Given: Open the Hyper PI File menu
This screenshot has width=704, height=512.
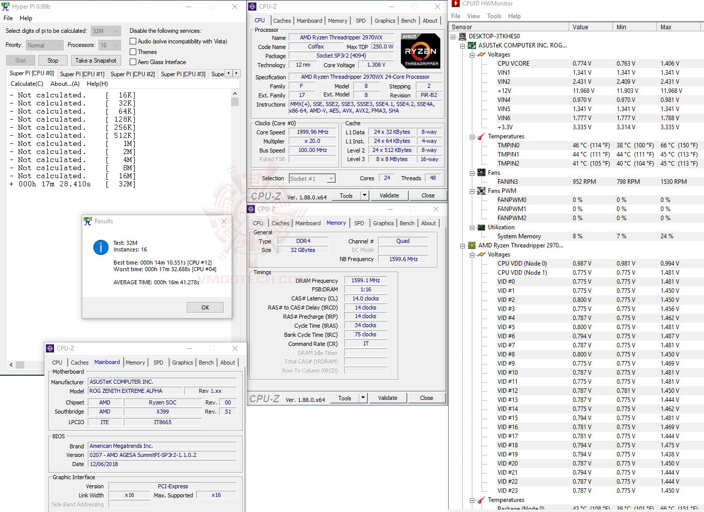Looking at the screenshot, I should click(x=8, y=18).
